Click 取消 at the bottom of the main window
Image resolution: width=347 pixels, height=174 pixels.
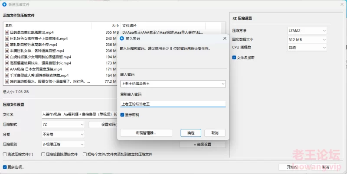pos(326,167)
